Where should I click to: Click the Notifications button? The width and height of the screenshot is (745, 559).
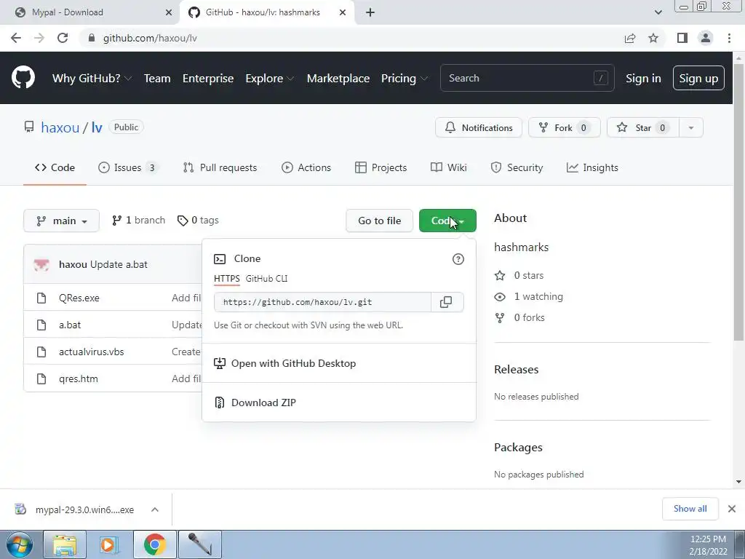[479, 128]
